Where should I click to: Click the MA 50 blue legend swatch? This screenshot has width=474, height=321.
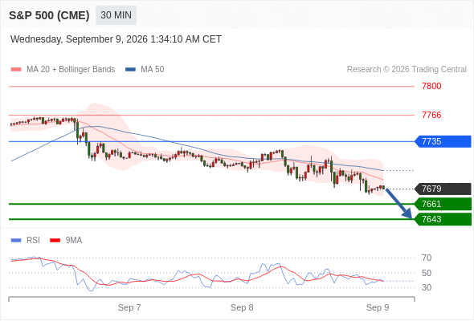pos(130,70)
